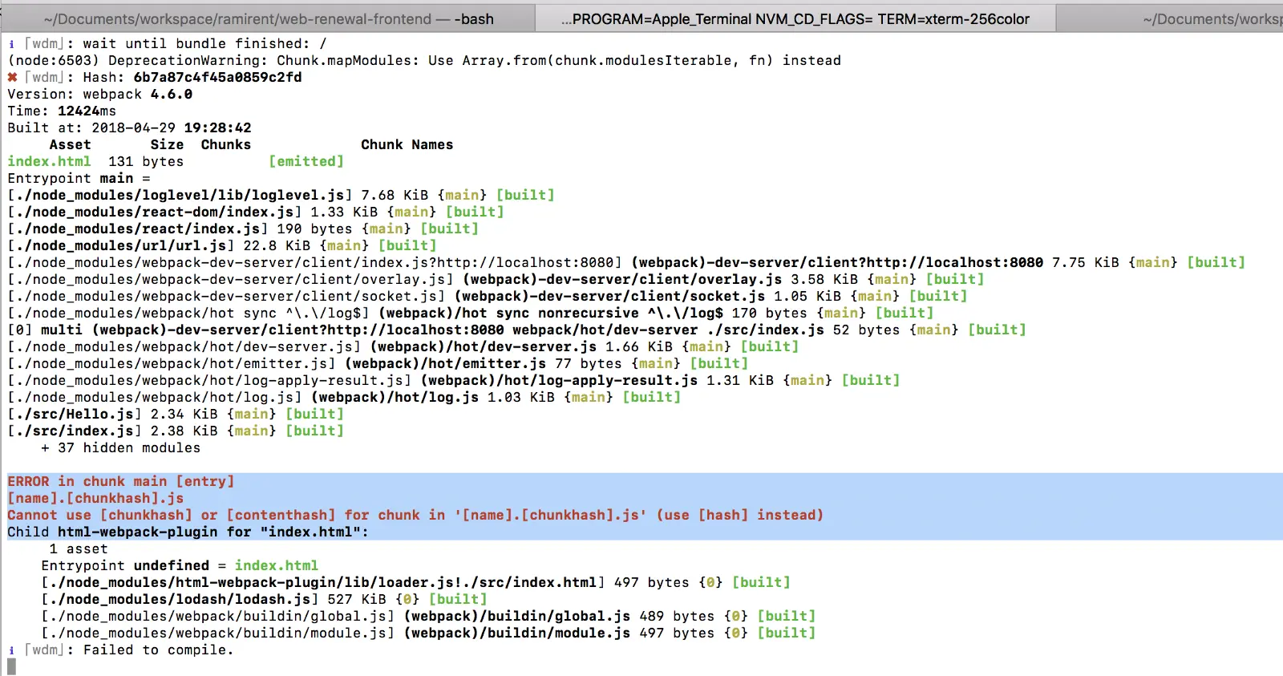Viewport: 1283px width, 676px height.
Task: Click the client/socket.js bracketed module path
Action: click(x=226, y=296)
